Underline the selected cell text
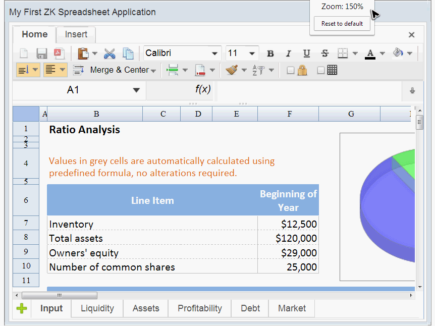Image resolution: width=435 pixels, height=326 pixels. point(306,53)
